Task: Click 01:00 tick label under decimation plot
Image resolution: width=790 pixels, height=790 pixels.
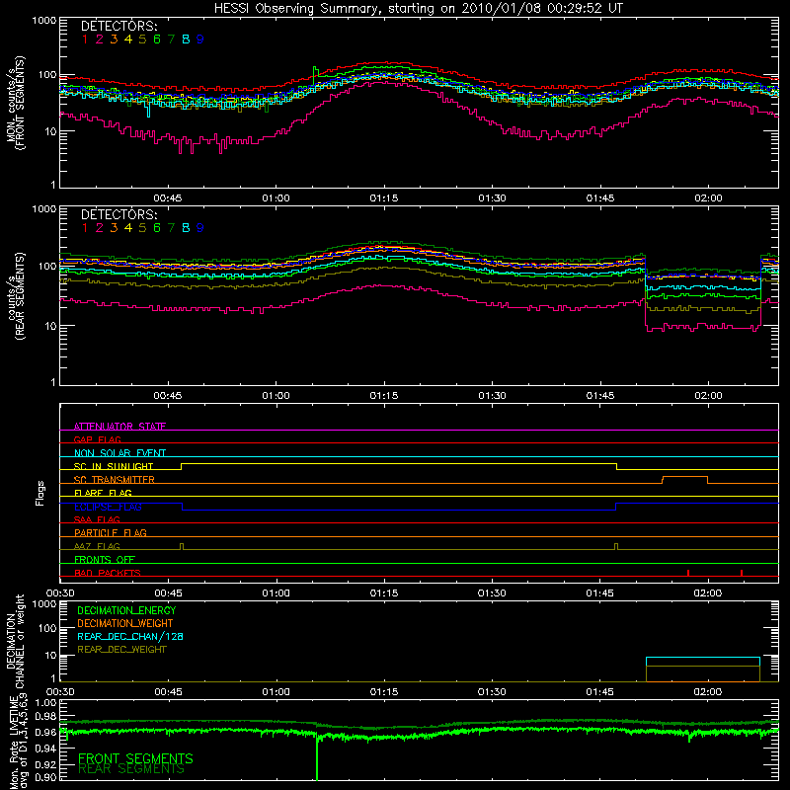Action: click(x=276, y=692)
